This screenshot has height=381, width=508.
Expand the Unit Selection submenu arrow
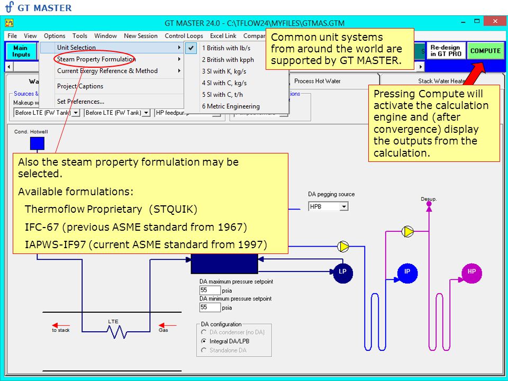[x=179, y=47]
